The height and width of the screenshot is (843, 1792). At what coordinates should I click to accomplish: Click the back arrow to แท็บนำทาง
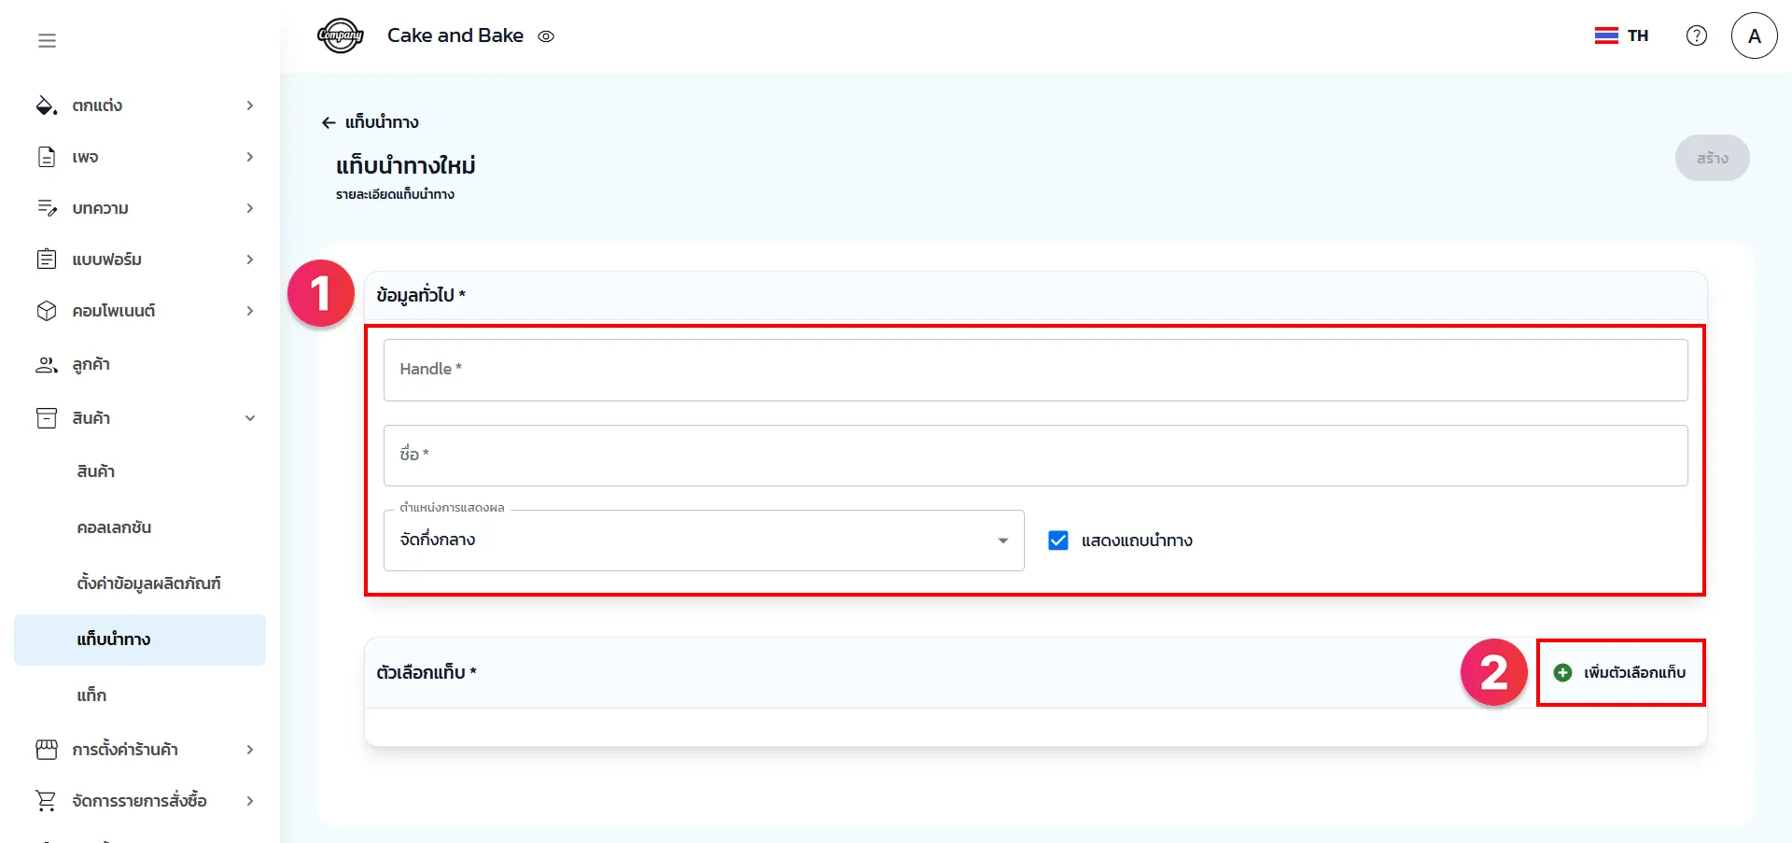pos(329,122)
